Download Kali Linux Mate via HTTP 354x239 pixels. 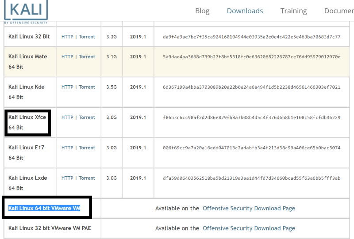(67, 57)
